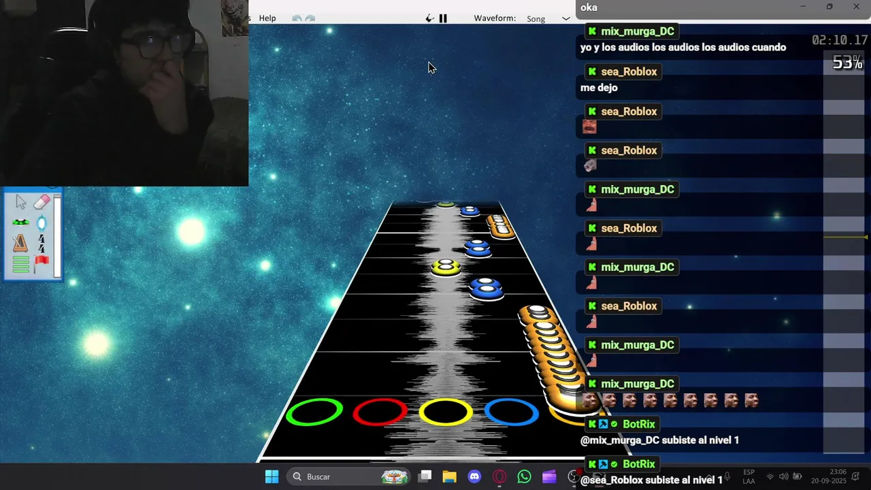
Task: Click the green fret strikeline ring
Action: [314, 412]
